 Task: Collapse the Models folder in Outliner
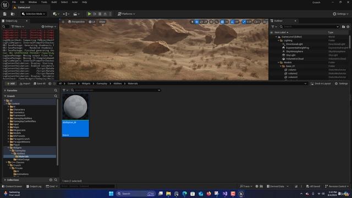pyautogui.click(x=279, y=63)
